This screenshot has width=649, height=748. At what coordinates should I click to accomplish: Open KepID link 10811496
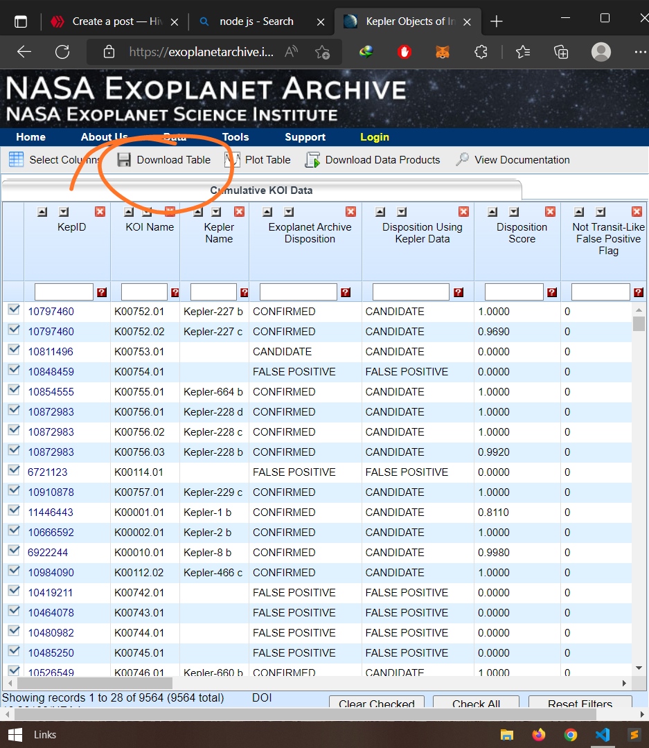click(x=51, y=352)
